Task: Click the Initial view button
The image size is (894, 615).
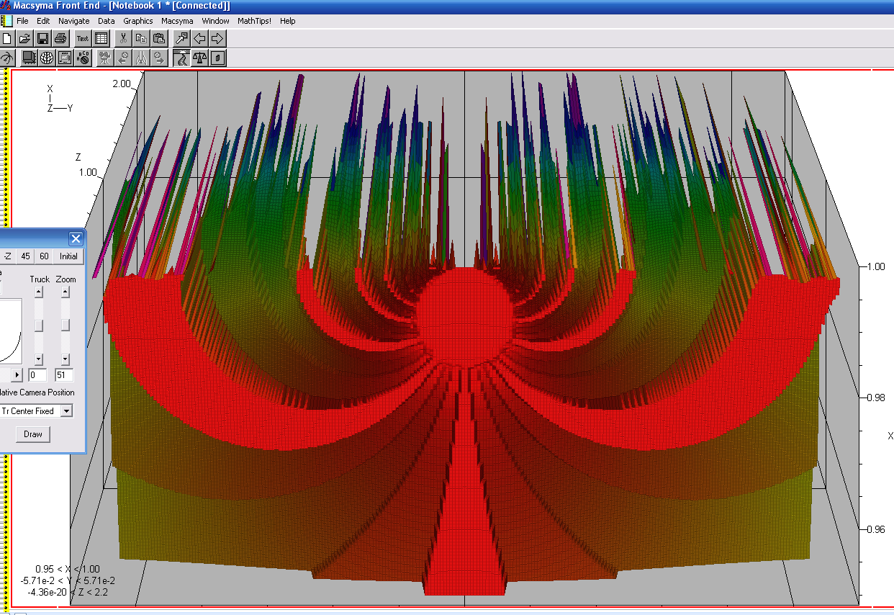Action: click(68, 256)
